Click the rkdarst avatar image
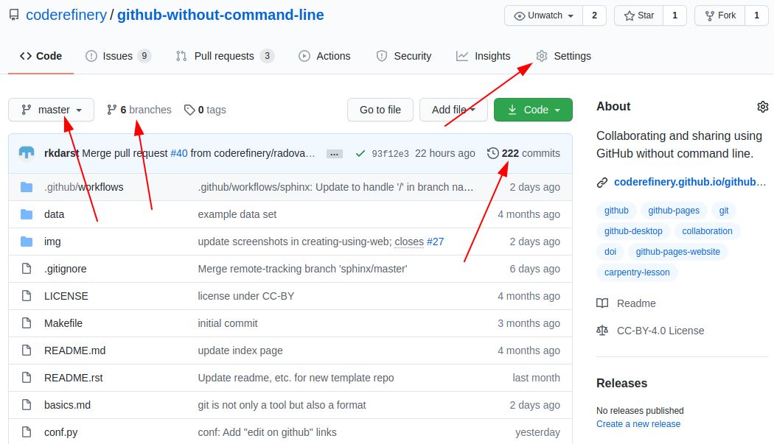This screenshot has height=444, width=774. [x=27, y=153]
